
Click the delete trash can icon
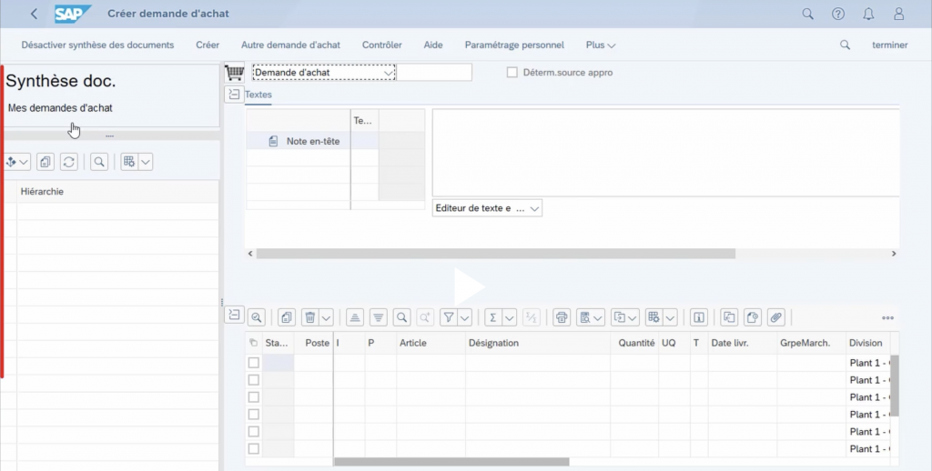(310, 317)
